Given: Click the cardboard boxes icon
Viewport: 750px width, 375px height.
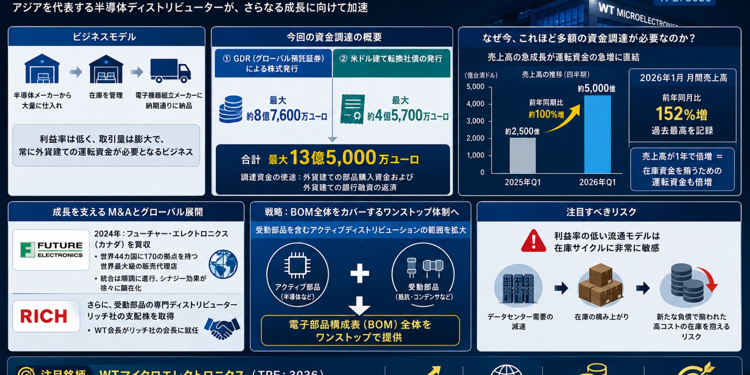Looking at the screenshot, I should pyautogui.click(x=601, y=286).
